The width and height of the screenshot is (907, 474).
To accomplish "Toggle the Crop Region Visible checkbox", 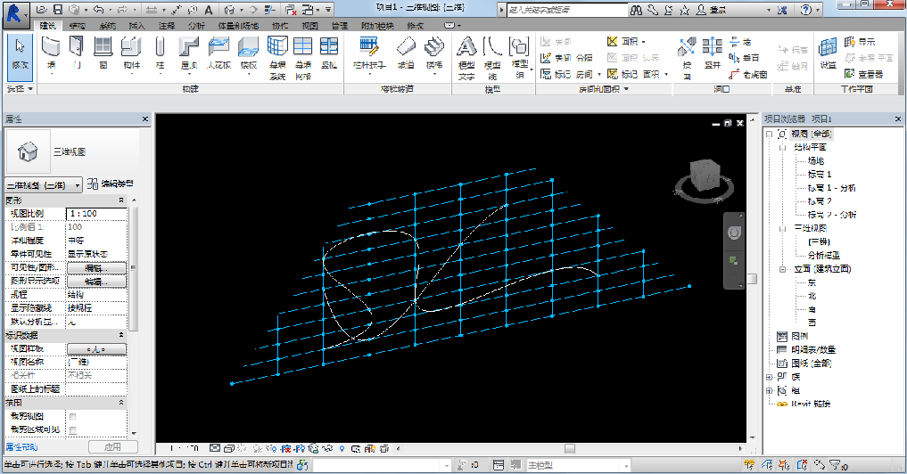I will point(72,430).
